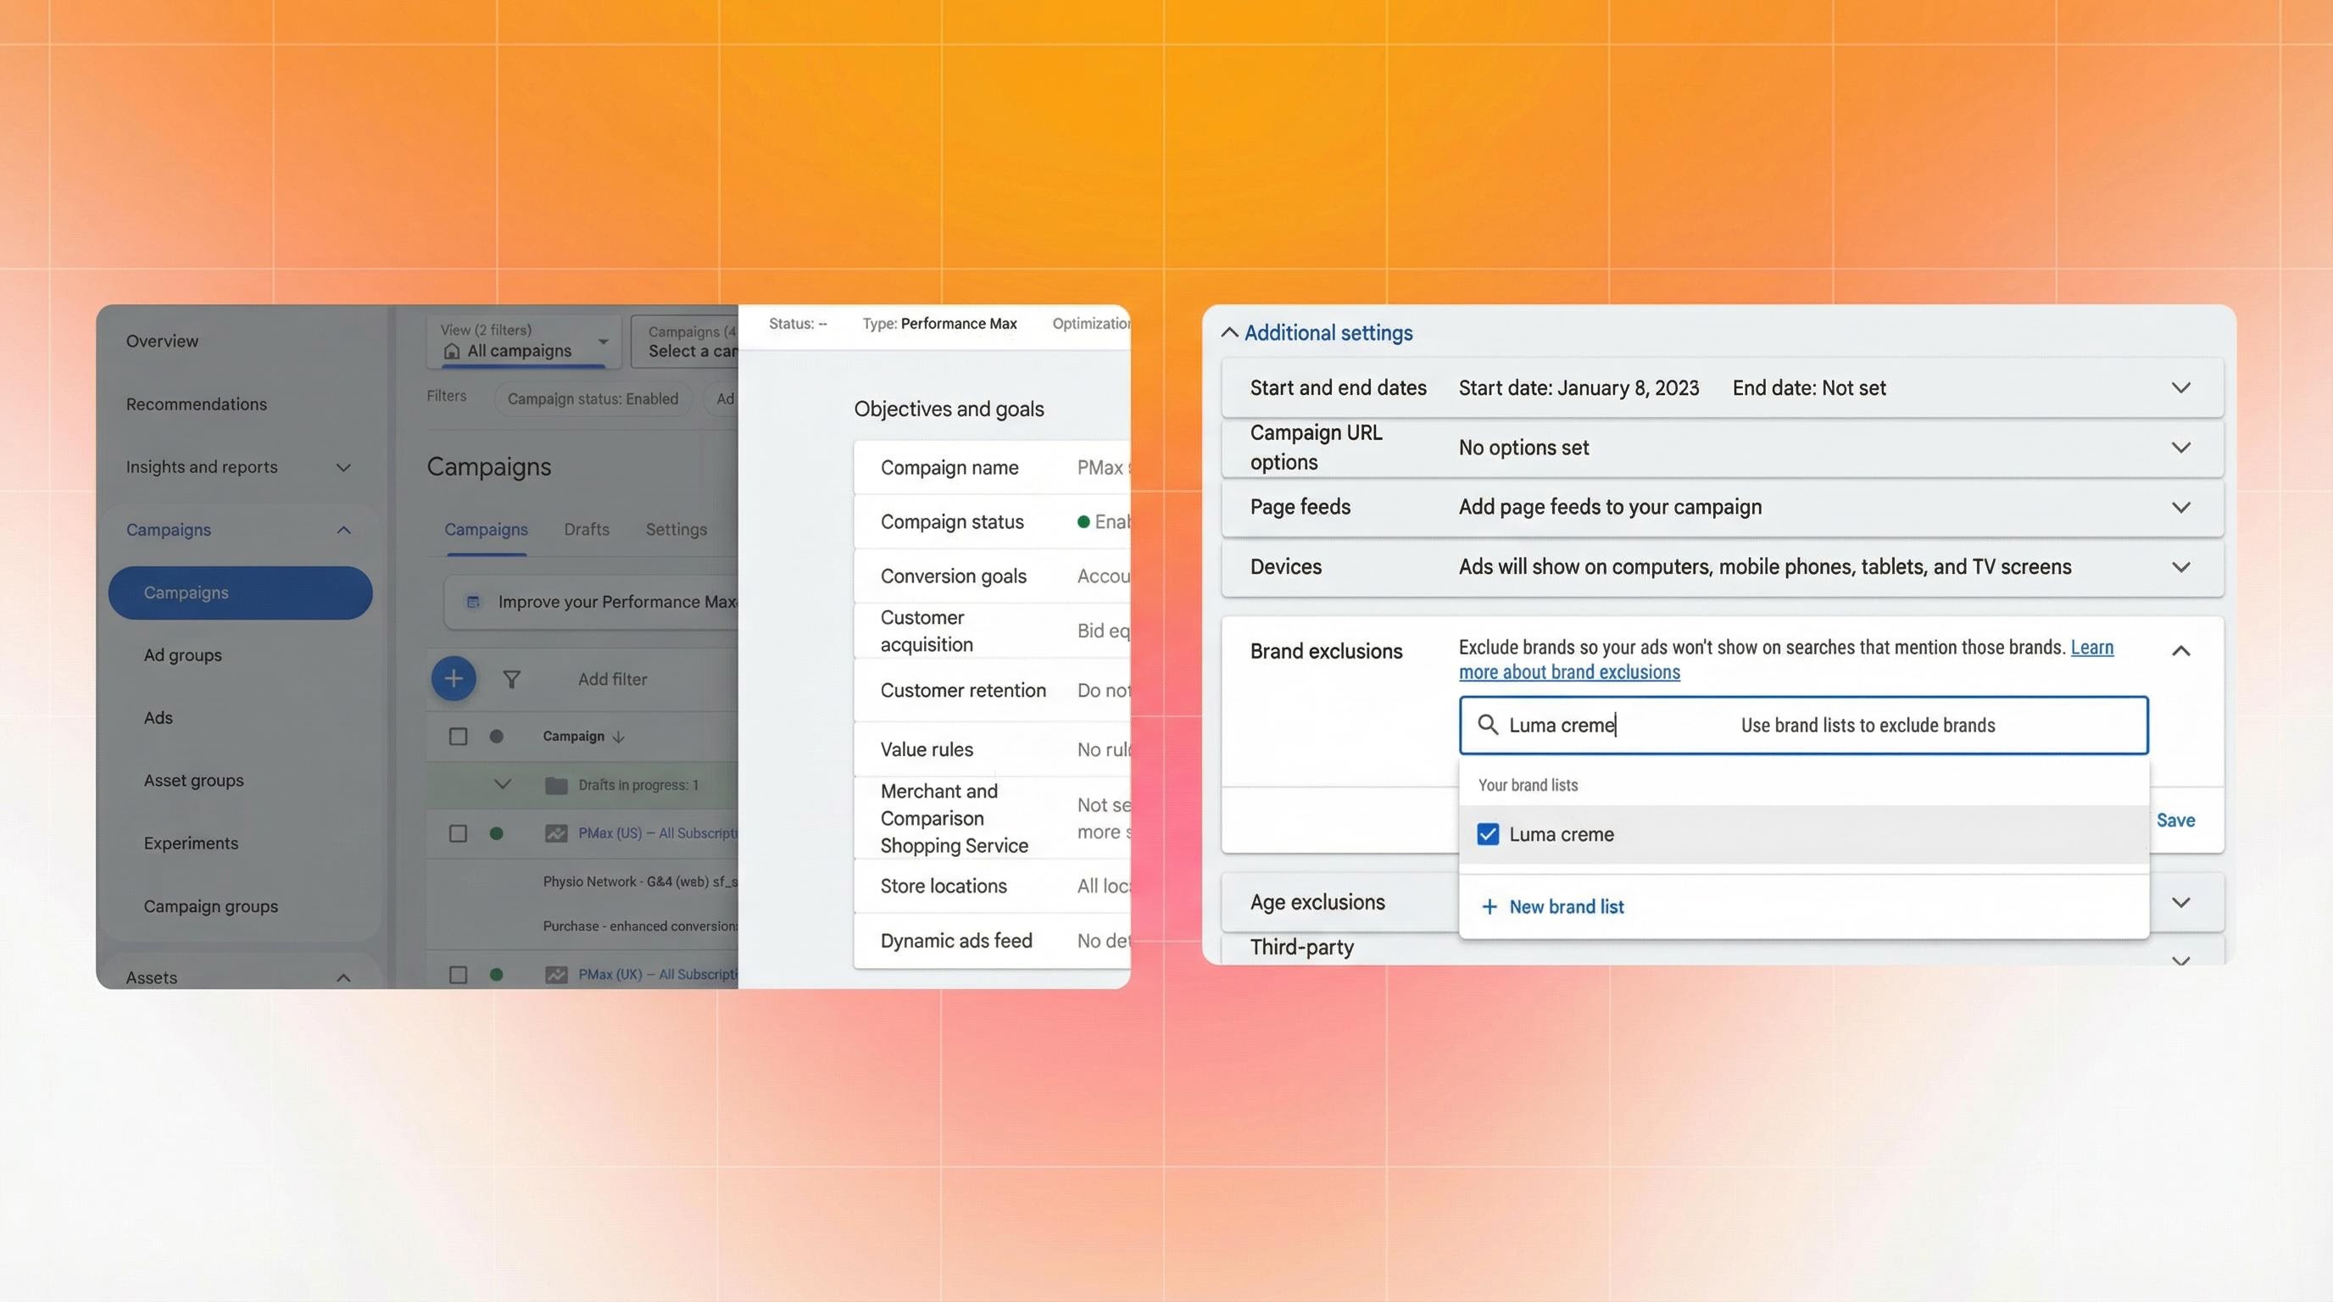Switch to the Drafts tab
2333x1302 pixels.
point(586,529)
